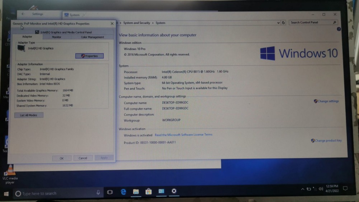Focus the Search Control Panel field
The width and height of the screenshot is (359, 202).
click(x=313, y=23)
